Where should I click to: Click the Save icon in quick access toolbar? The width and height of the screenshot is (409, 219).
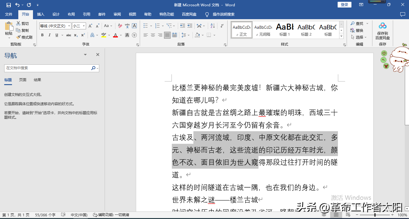click(8, 5)
